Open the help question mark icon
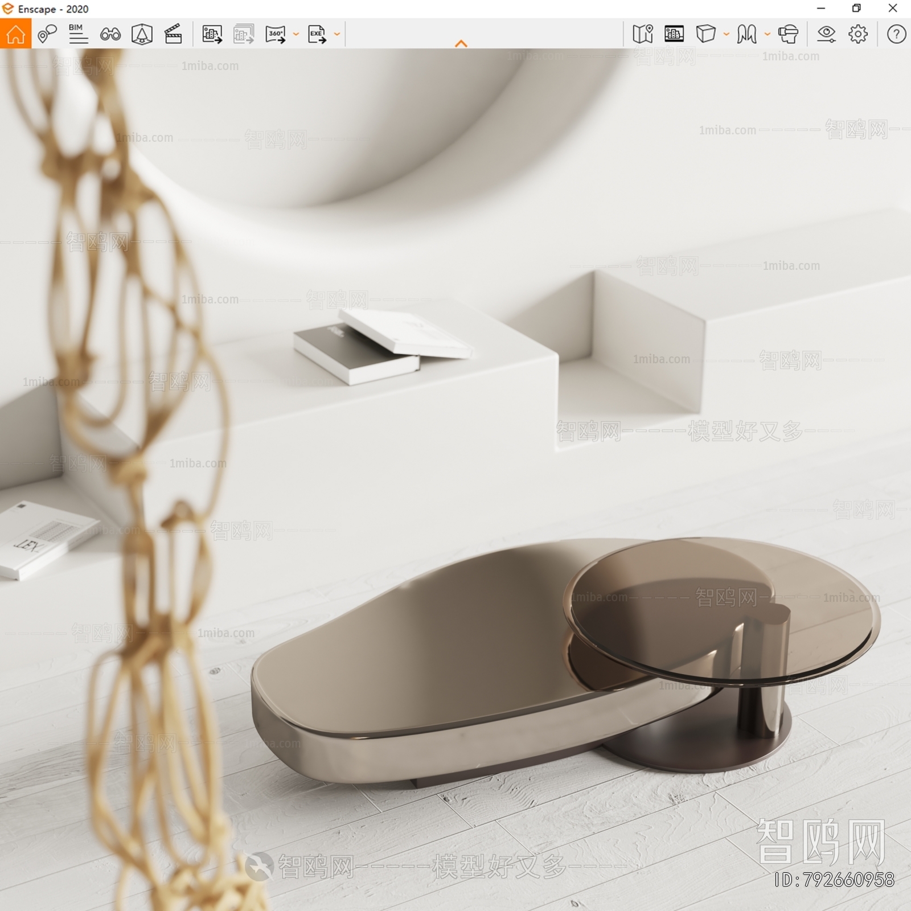Image resolution: width=911 pixels, height=911 pixels. (896, 34)
